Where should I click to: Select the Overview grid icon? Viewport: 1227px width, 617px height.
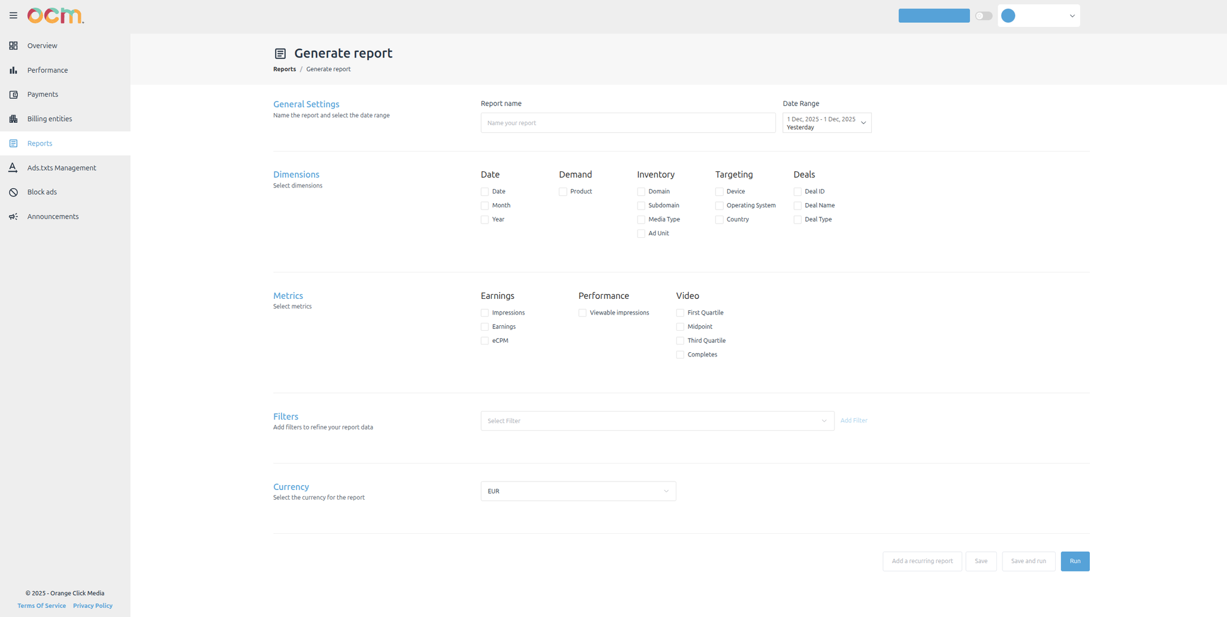[x=13, y=46]
